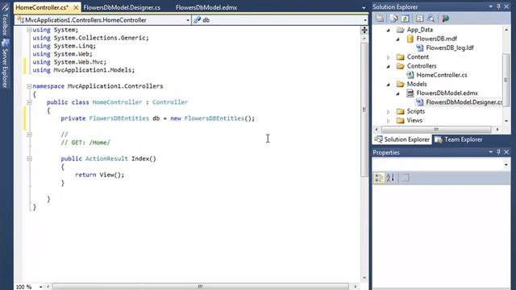Select Alphabetical sort in Properties panel

[390, 178]
